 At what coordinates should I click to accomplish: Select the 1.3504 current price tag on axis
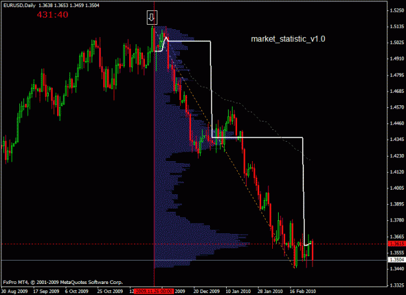pyautogui.click(x=396, y=260)
